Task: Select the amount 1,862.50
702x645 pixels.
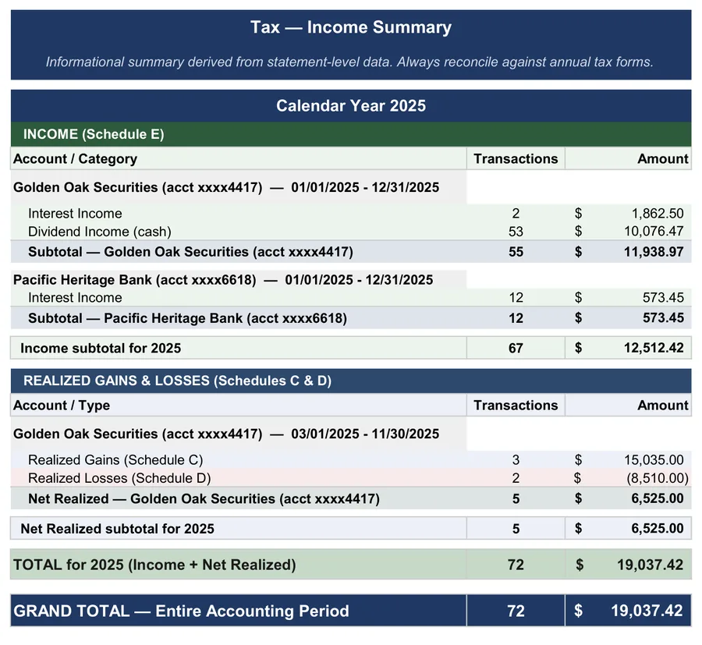Action: (658, 214)
